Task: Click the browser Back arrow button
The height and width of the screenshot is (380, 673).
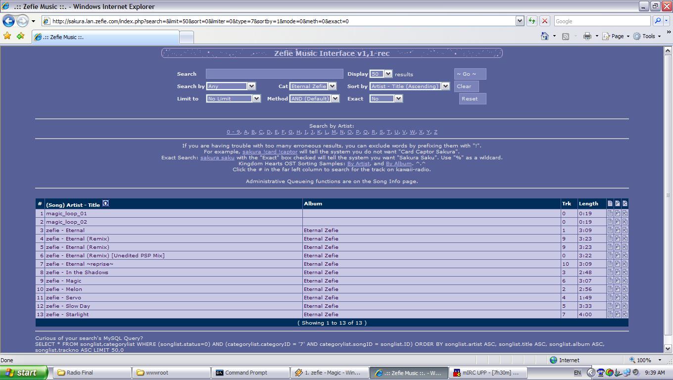Action: [8, 21]
